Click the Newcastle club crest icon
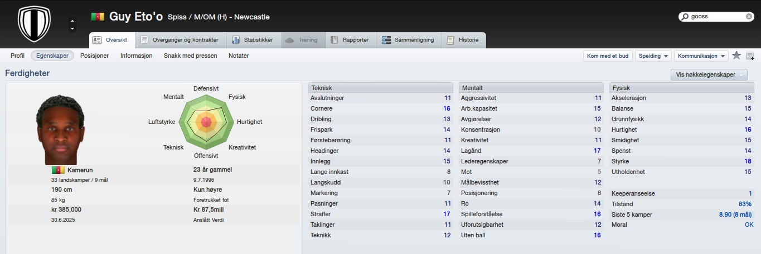Image resolution: width=761 pixels, height=254 pixels. [x=35, y=24]
